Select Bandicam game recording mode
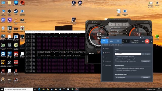162x91 pixels. point(111,41)
